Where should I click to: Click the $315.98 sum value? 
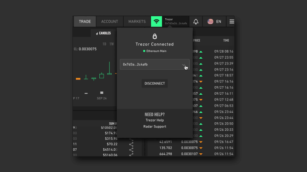(111, 138)
